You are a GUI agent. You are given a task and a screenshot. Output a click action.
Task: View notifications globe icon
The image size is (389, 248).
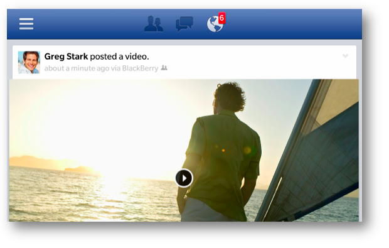215,24
